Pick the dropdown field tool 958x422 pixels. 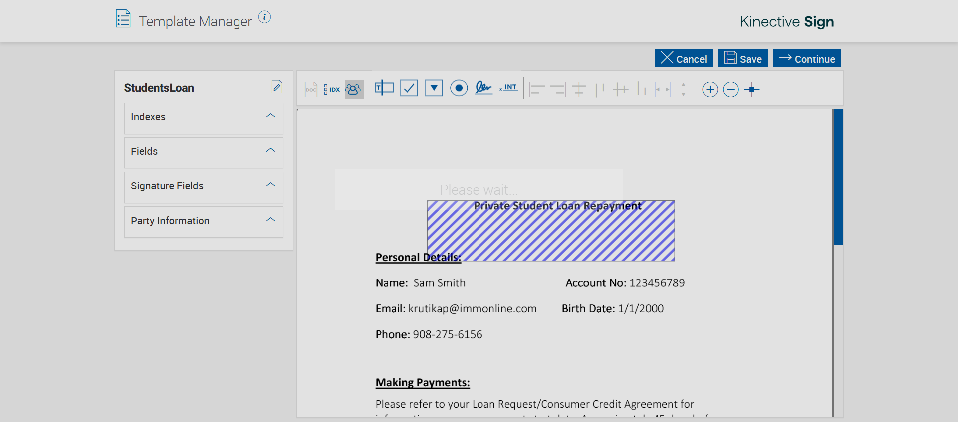[x=434, y=88]
